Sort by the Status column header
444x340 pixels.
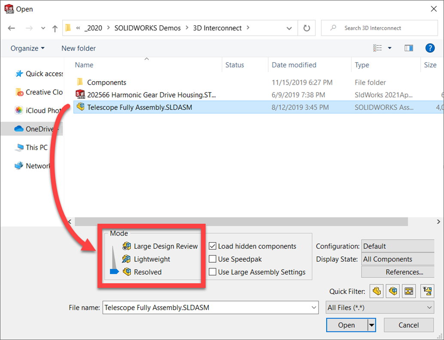(x=234, y=65)
